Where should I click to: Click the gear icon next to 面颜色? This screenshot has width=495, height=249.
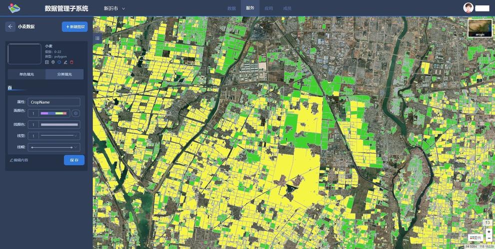[x=76, y=114]
